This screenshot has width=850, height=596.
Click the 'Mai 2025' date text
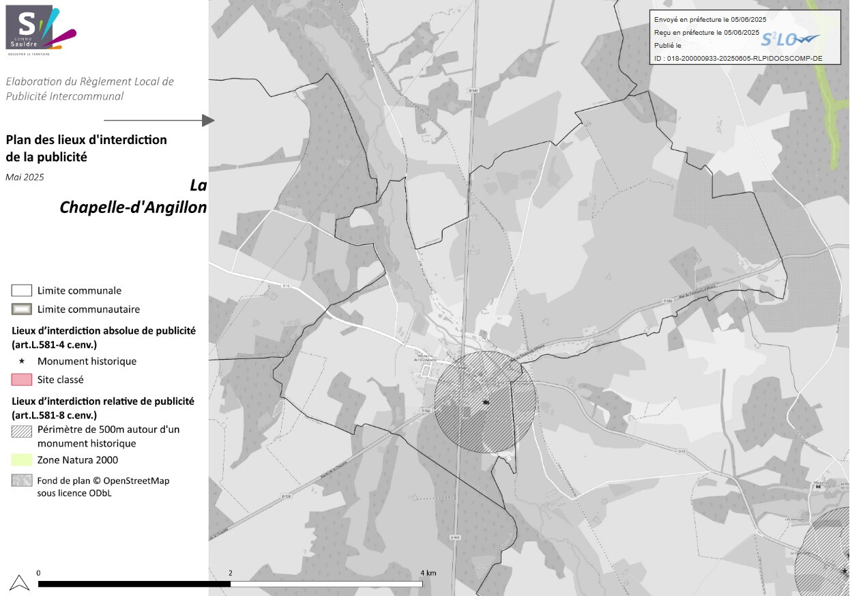(x=25, y=177)
